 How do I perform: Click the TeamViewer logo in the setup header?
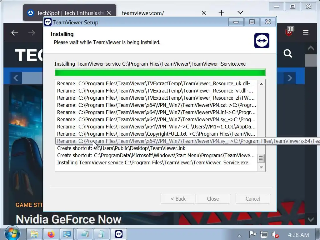(x=262, y=41)
